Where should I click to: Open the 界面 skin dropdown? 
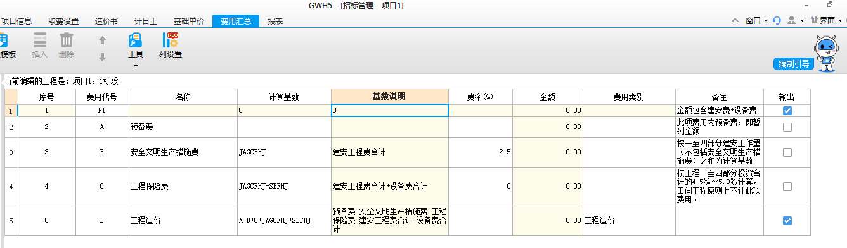pyautogui.click(x=826, y=20)
